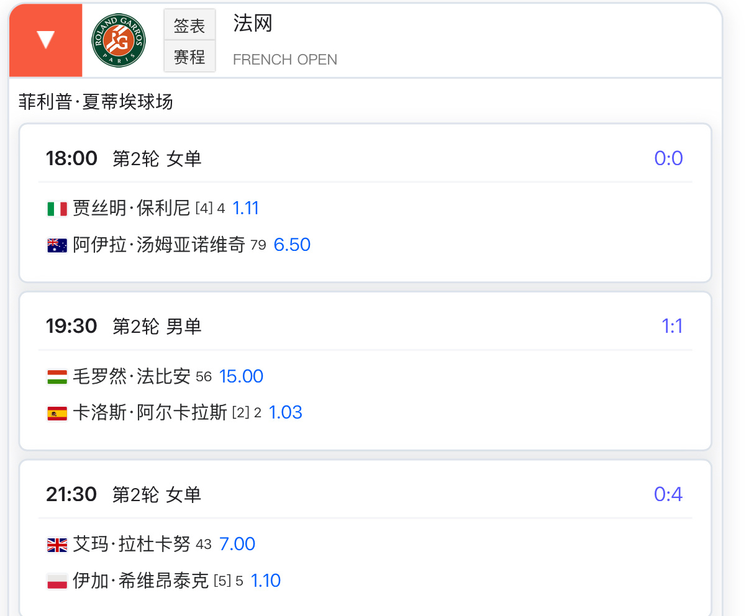Click the Australian flag beside 阿伊拉·汤姆亚诺维奇
This screenshot has width=749, height=616.
coord(57,245)
